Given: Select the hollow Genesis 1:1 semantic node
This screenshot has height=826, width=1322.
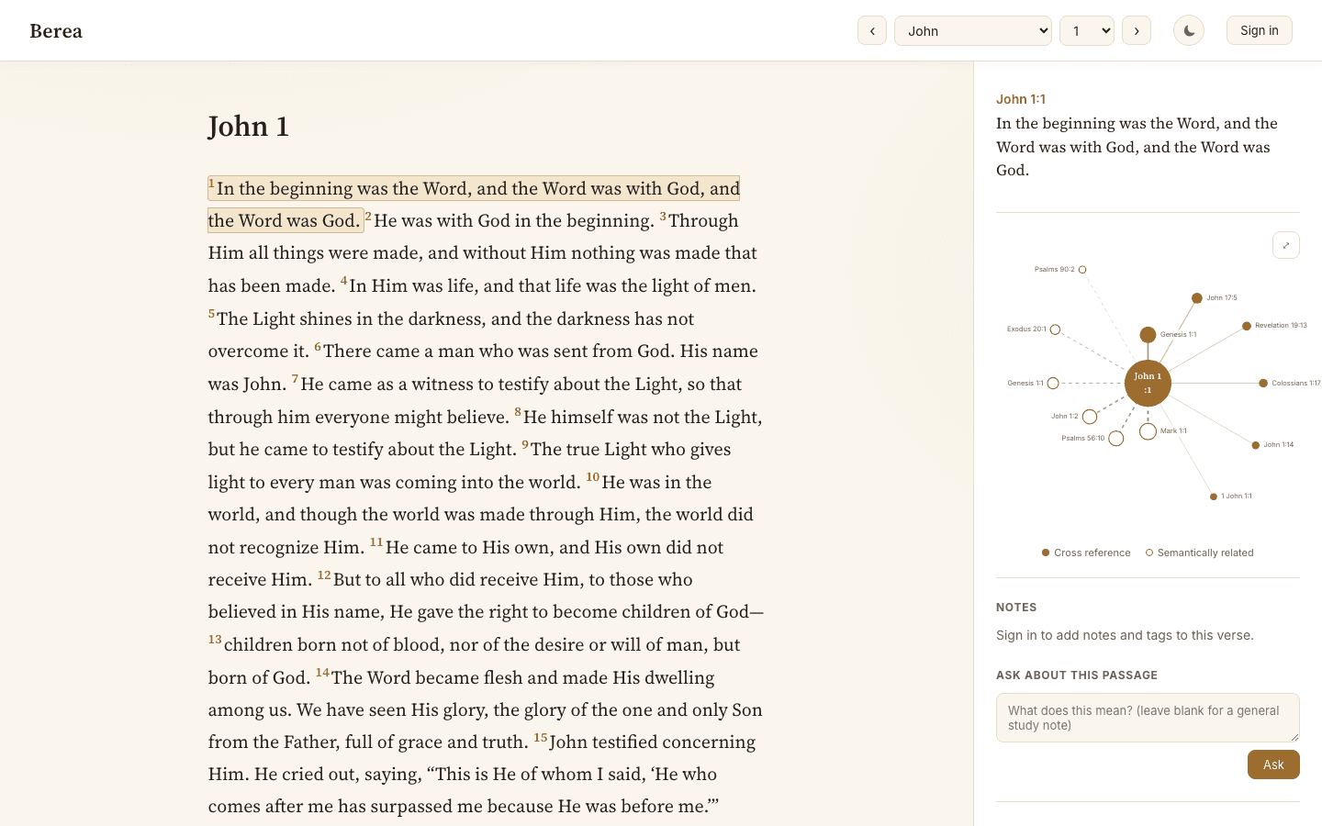Looking at the screenshot, I should (x=1053, y=384).
